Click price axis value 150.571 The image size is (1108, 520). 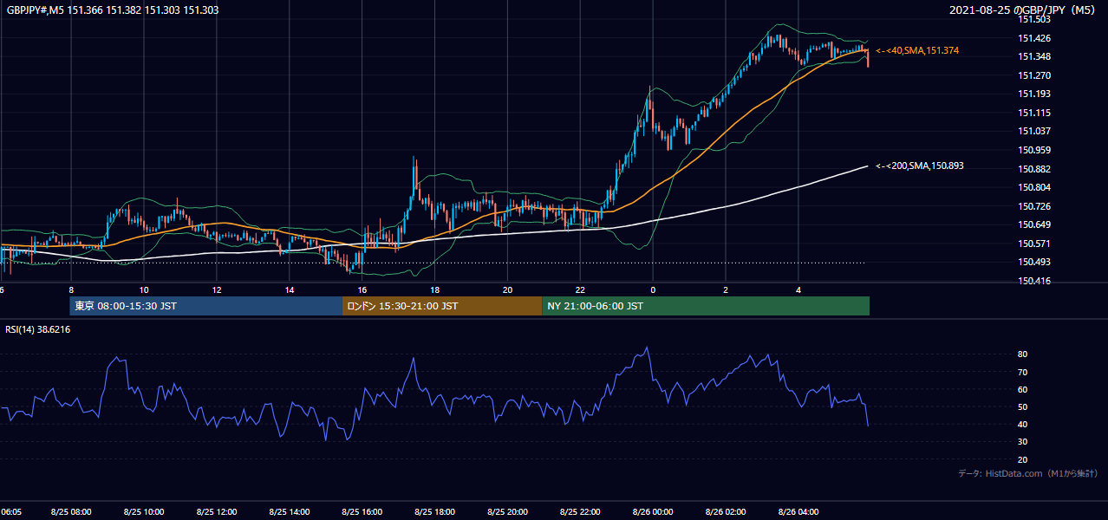1034,244
